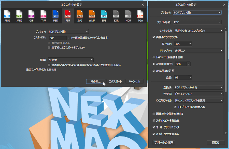Open the 最小DPI 375 dropdown
229x149 pixels.
[183, 44]
